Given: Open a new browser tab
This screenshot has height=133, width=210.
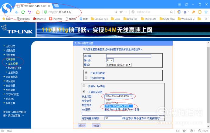Looking at the screenshot, I should coord(56,6).
